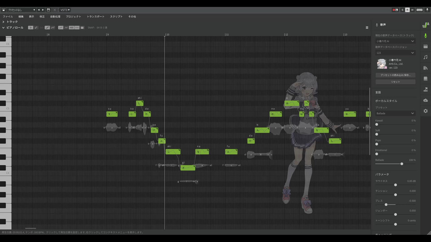
Task: Open the 小春六花 AI voice database dropdown
Action: point(395,41)
